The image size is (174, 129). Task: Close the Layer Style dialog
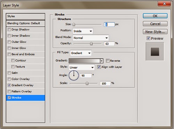tap(164, 4)
